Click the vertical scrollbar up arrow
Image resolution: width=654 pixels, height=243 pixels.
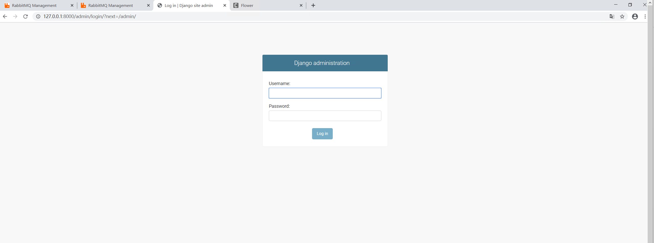click(x=650, y=3)
